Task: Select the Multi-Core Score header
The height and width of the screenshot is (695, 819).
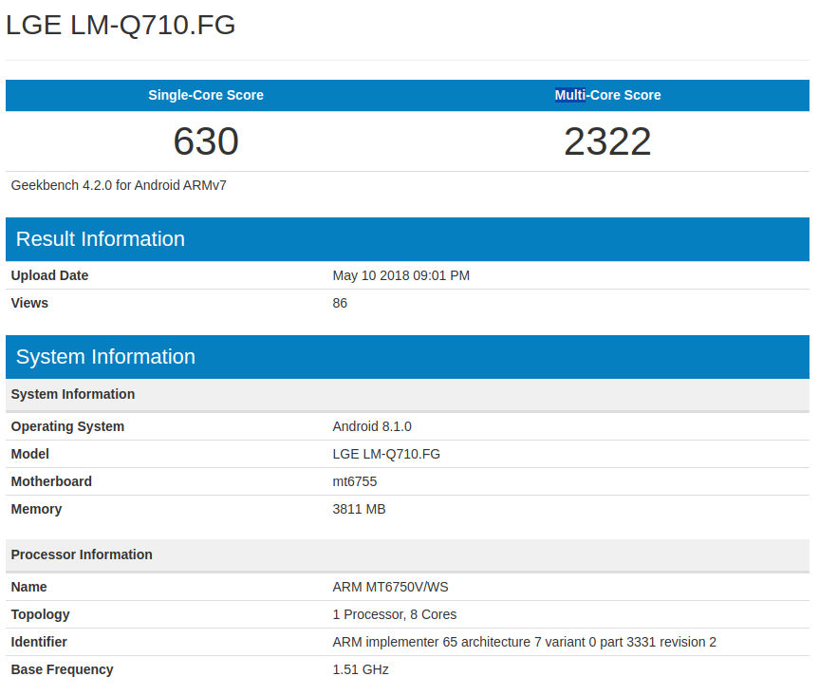Action: point(607,95)
